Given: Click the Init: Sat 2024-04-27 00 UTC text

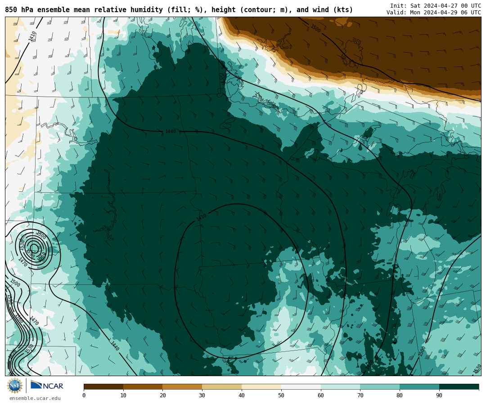Looking at the screenshot, I should point(436,5).
